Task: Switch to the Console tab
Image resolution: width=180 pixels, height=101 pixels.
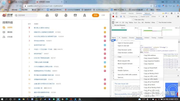Action: tap(123, 13)
